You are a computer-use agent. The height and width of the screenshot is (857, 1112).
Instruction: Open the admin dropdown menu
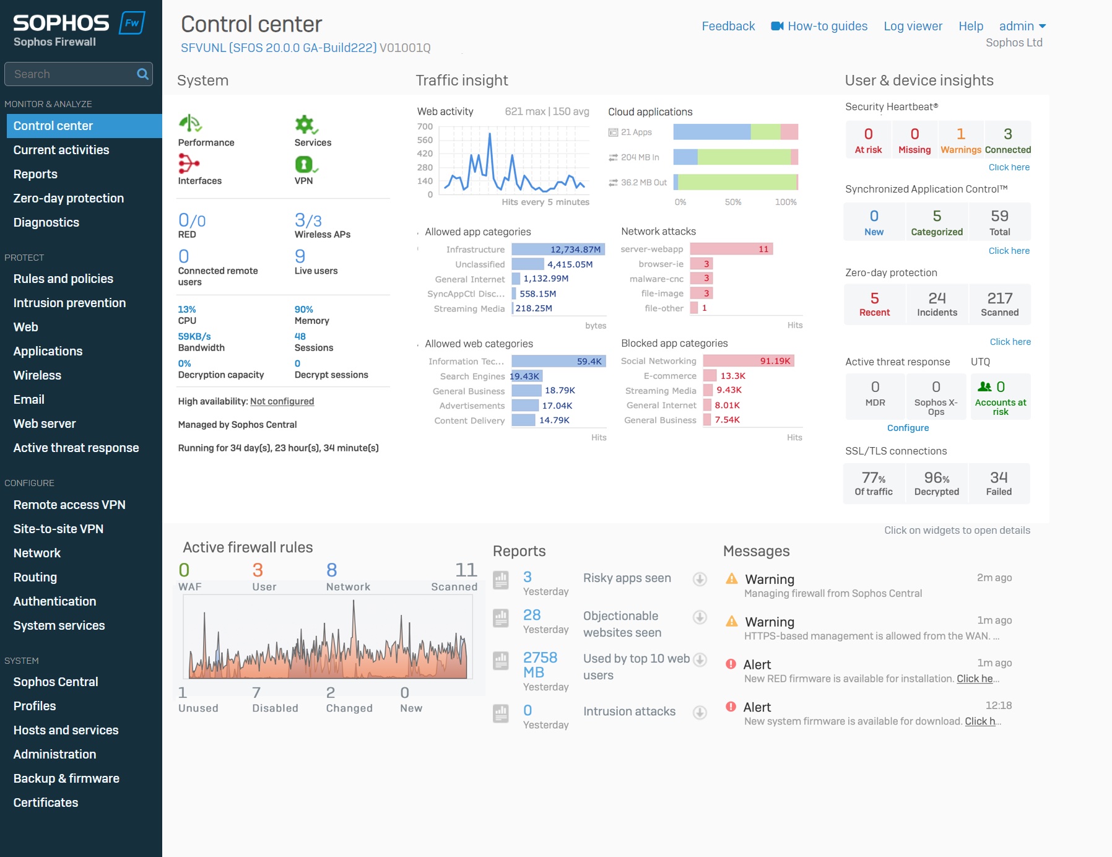coord(1022,26)
